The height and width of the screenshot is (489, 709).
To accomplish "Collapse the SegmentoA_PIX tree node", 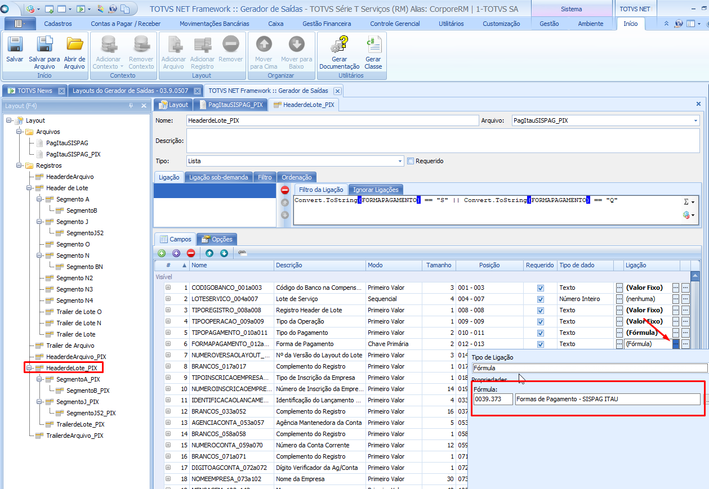I will pos(38,379).
